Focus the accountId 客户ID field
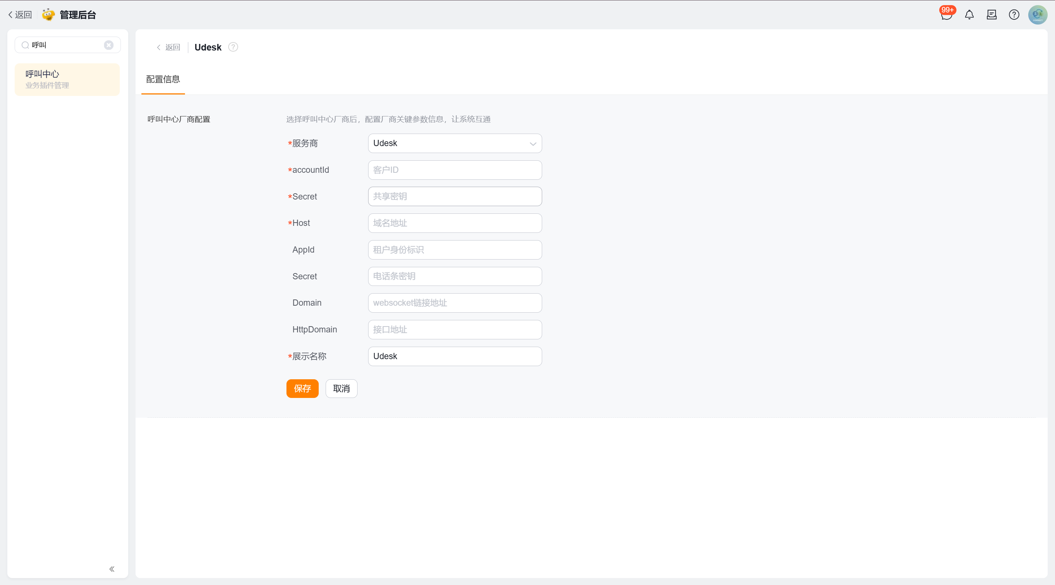 455,170
